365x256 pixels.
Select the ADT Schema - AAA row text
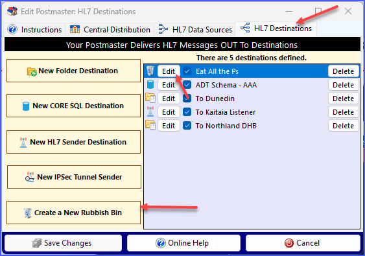click(226, 85)
